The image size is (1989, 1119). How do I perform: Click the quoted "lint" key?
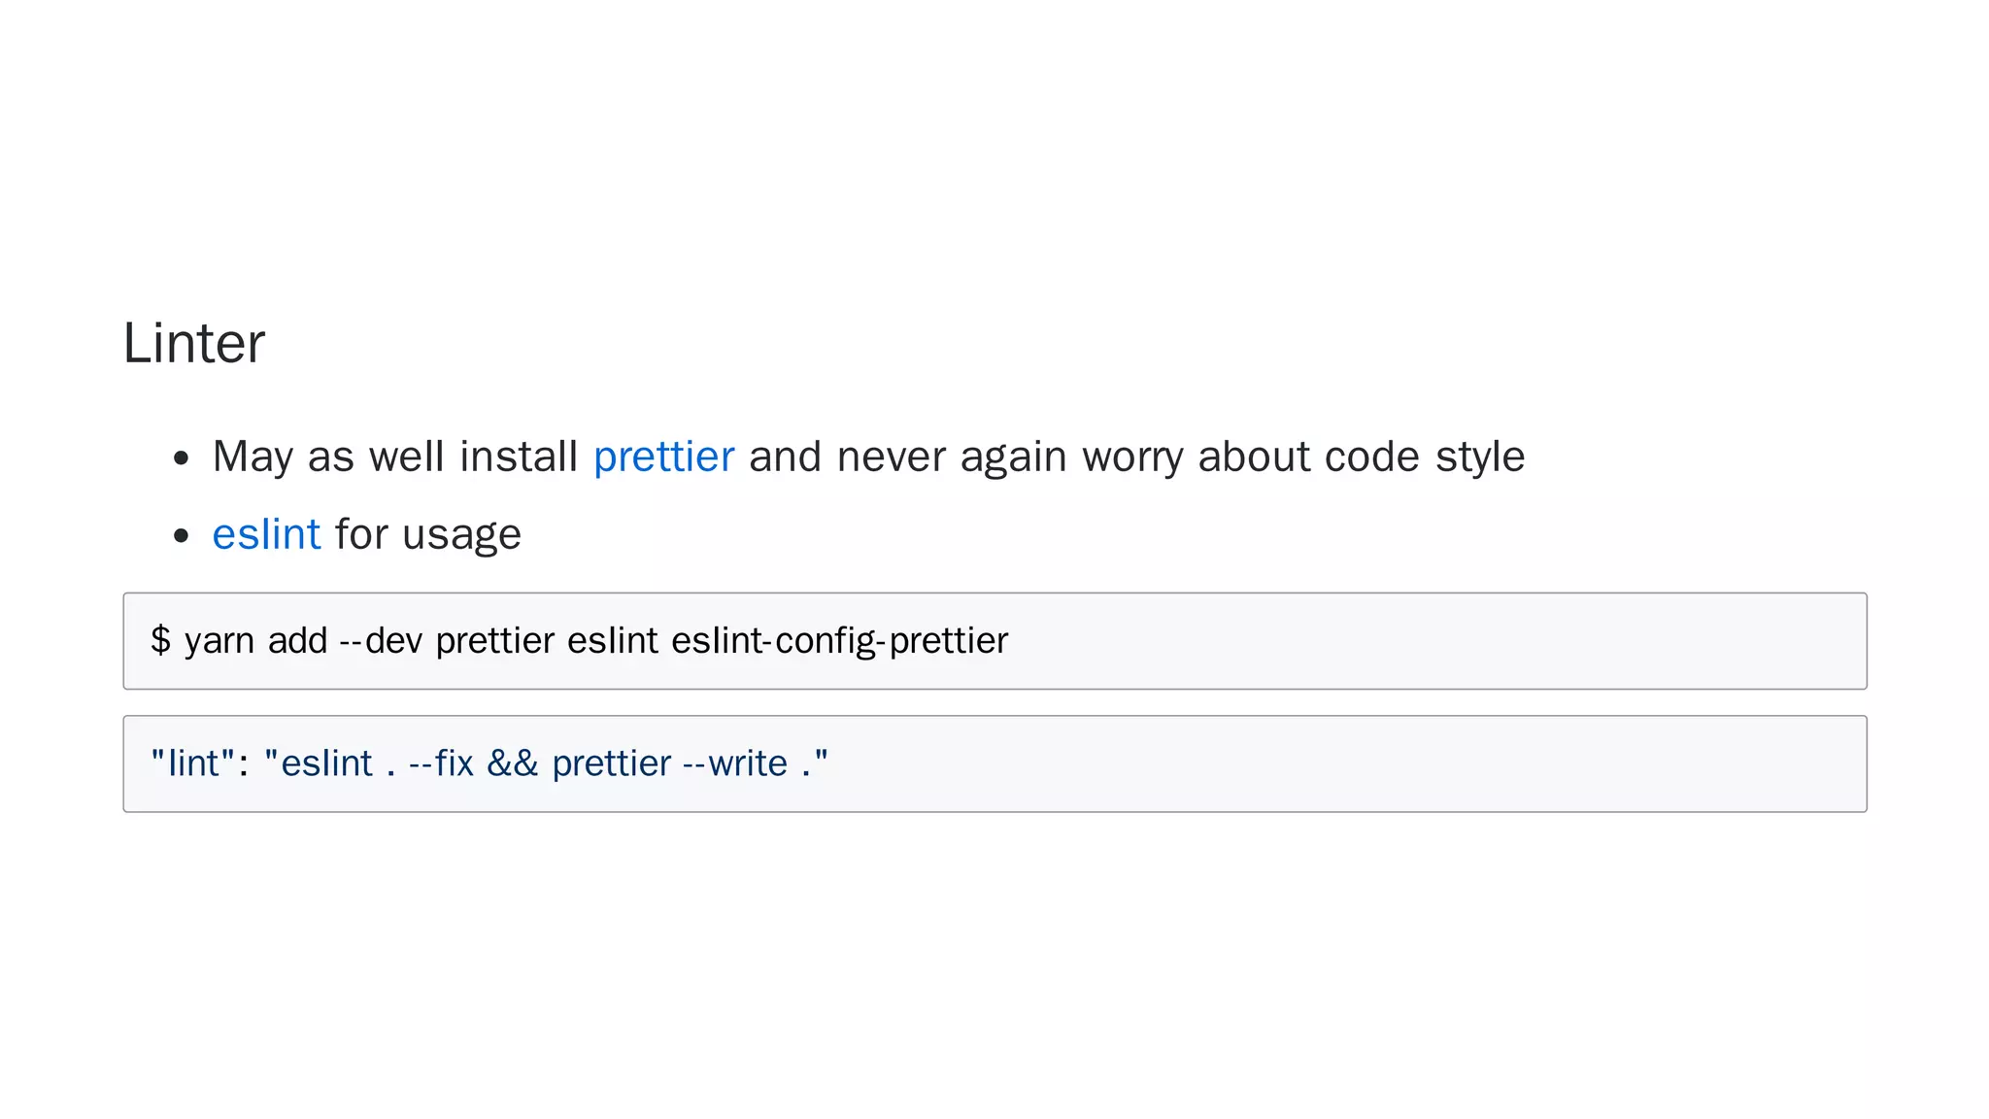pyautogui.click(x=193, y=763)
